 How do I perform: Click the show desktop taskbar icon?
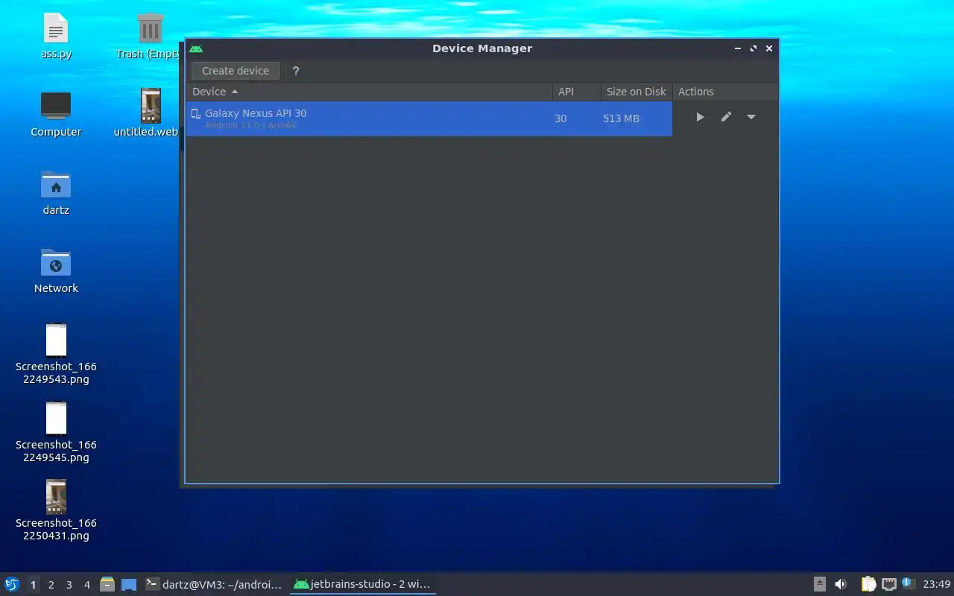pyautogui.click(x=129, y=584)
